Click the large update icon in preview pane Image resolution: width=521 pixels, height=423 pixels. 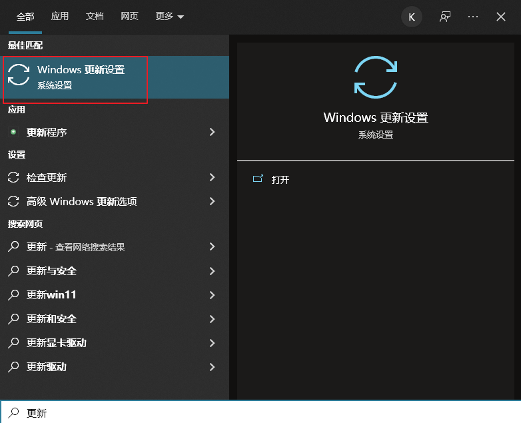[376, 77]
